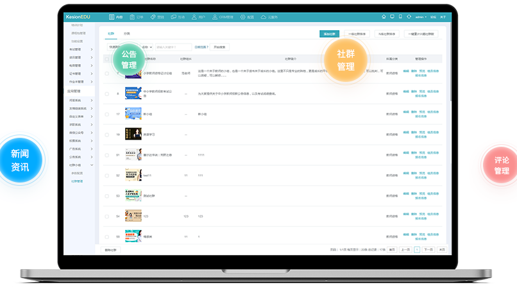This screenshot has width=517, height=296.
Task: Click the 营销 marketing tag icon
Action: click(x=153, y=17)
